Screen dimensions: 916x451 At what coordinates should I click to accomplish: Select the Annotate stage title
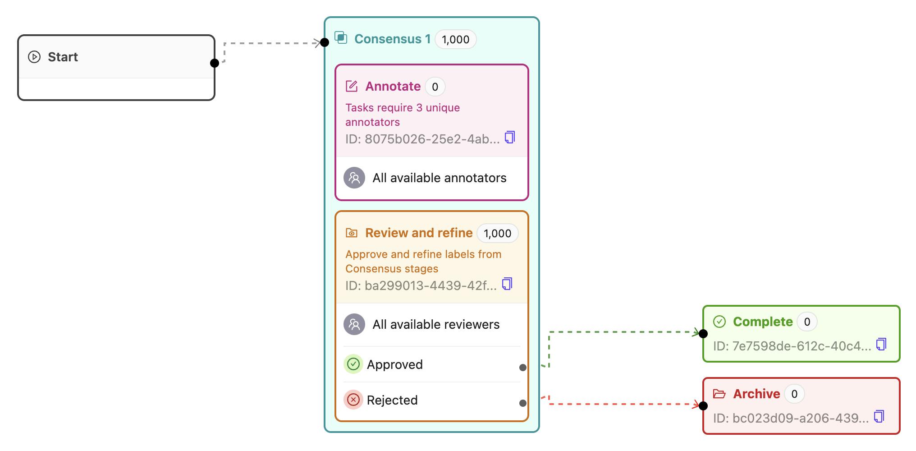(393, 86)
